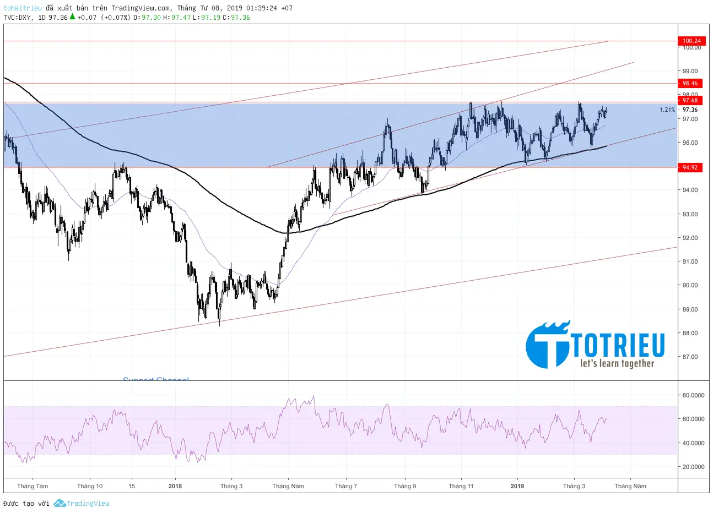This screenshot has height=513, width=713.
Task: Click the 2019 label on the time axis
Action: [x=517, y=486]
